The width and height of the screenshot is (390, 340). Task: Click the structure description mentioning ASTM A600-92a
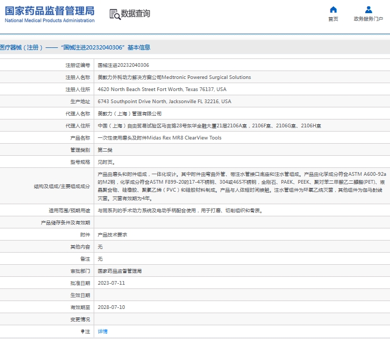coord(242,186)
